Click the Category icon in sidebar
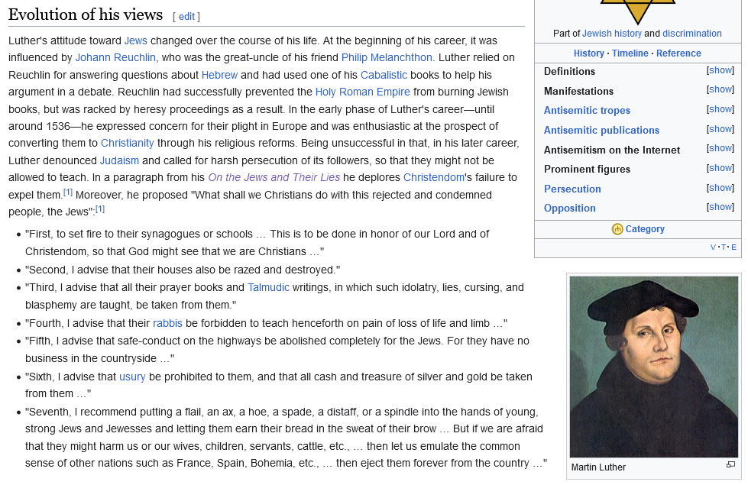This screenshot has height=485, width=748. (x=617, y=229)
